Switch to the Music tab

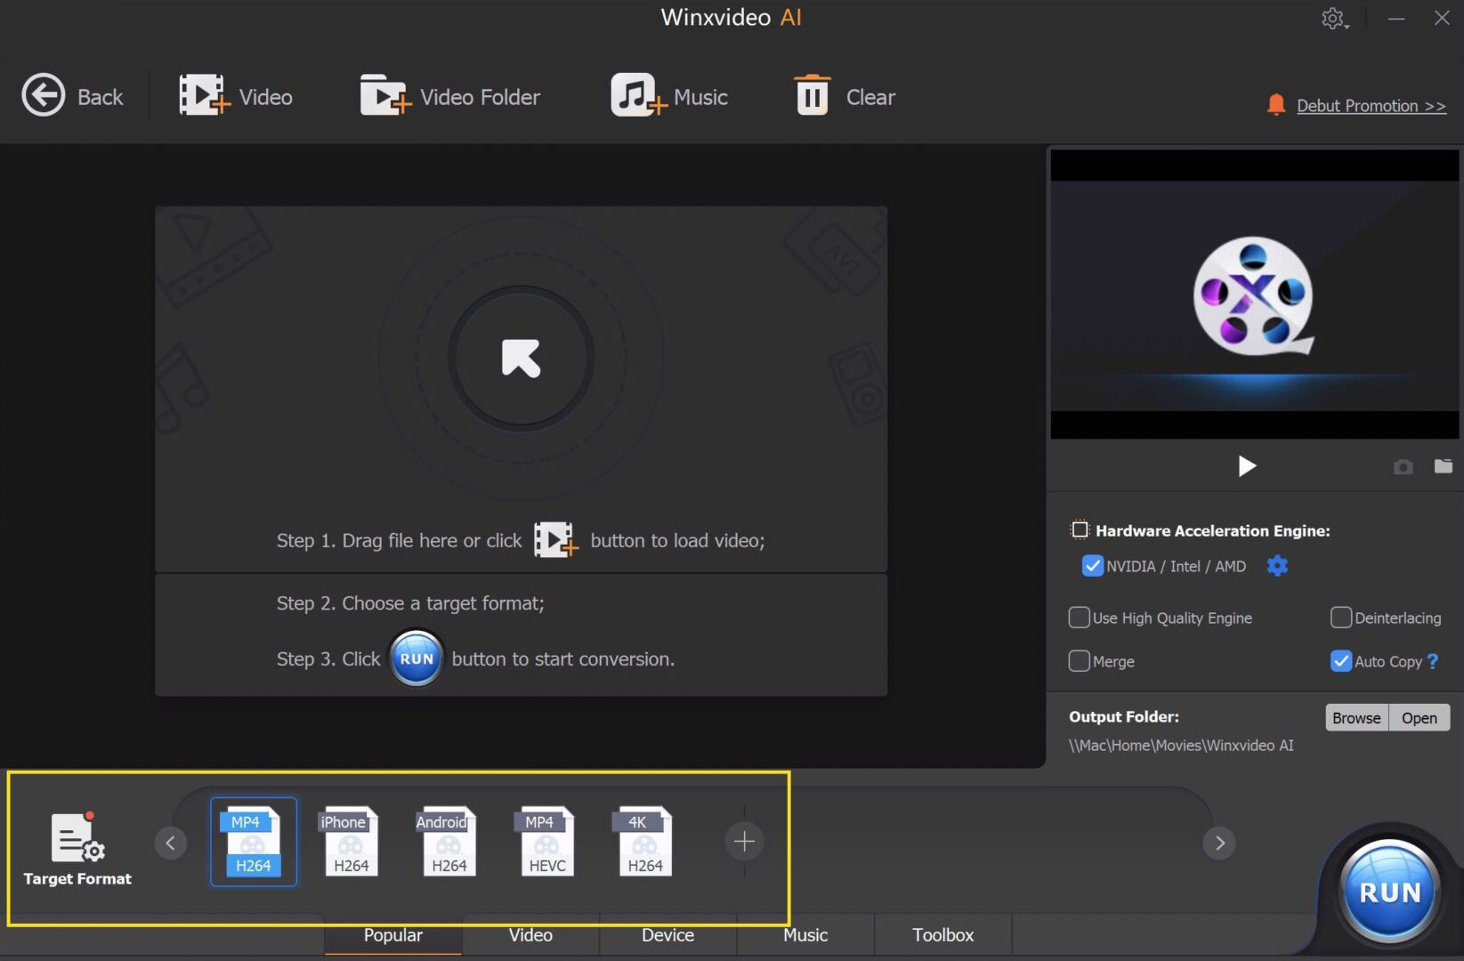click(805, 935)
